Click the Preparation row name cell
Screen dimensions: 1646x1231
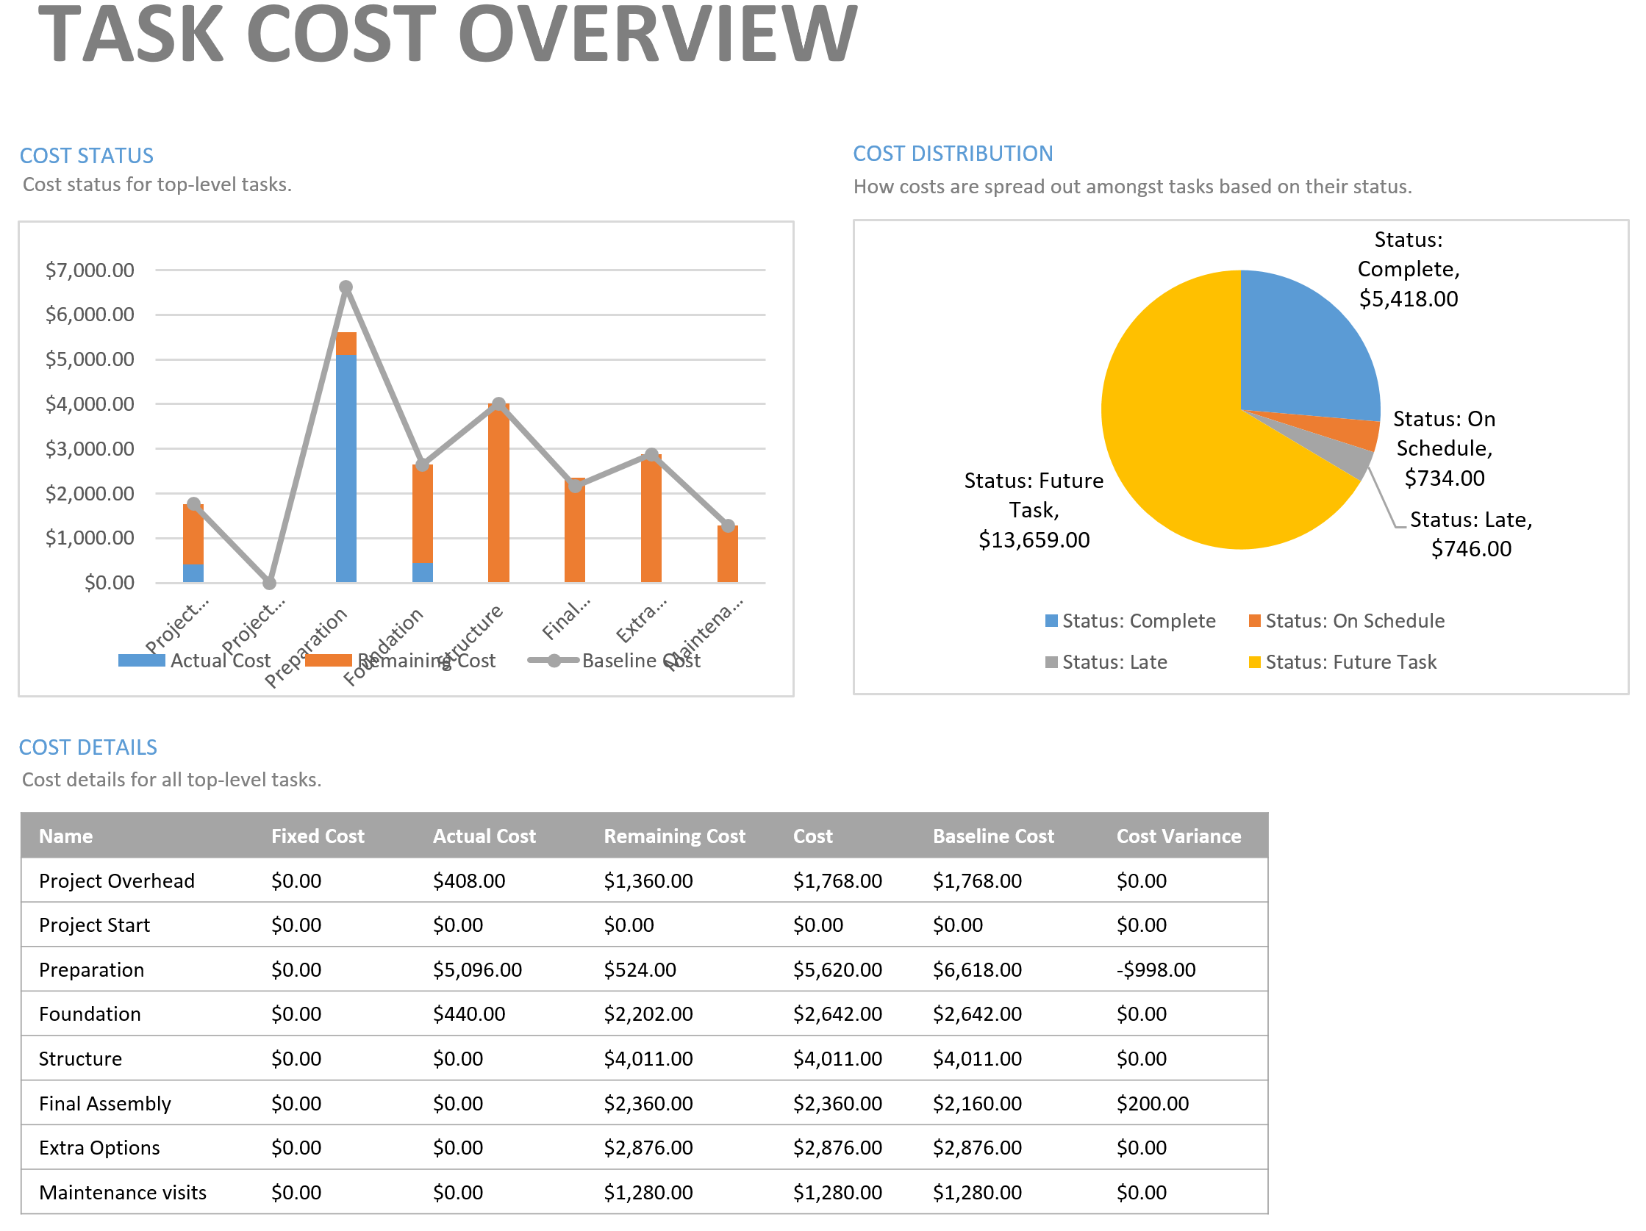click(x=92, y=969)
